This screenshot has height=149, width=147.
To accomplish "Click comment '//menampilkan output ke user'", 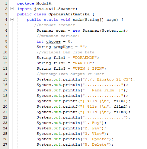I will [x=70, y=74].
